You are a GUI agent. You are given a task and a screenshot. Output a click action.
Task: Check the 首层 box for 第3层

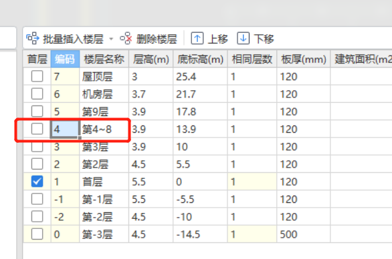click(37, 146)
